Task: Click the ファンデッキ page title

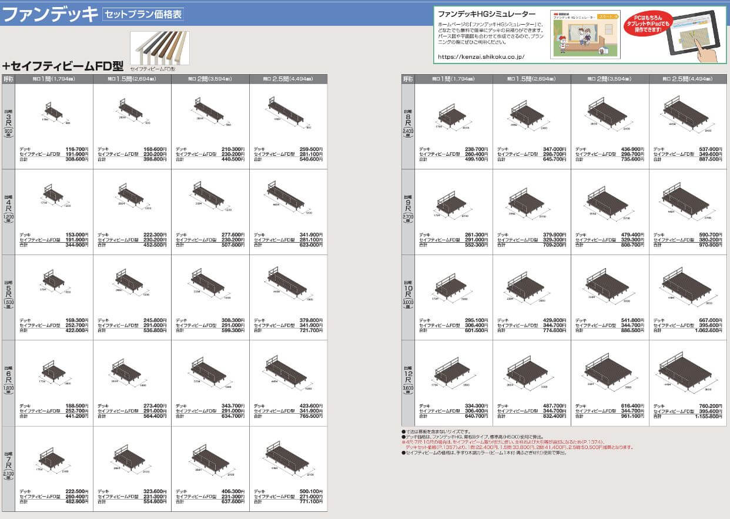Action: tap(50, 14)
